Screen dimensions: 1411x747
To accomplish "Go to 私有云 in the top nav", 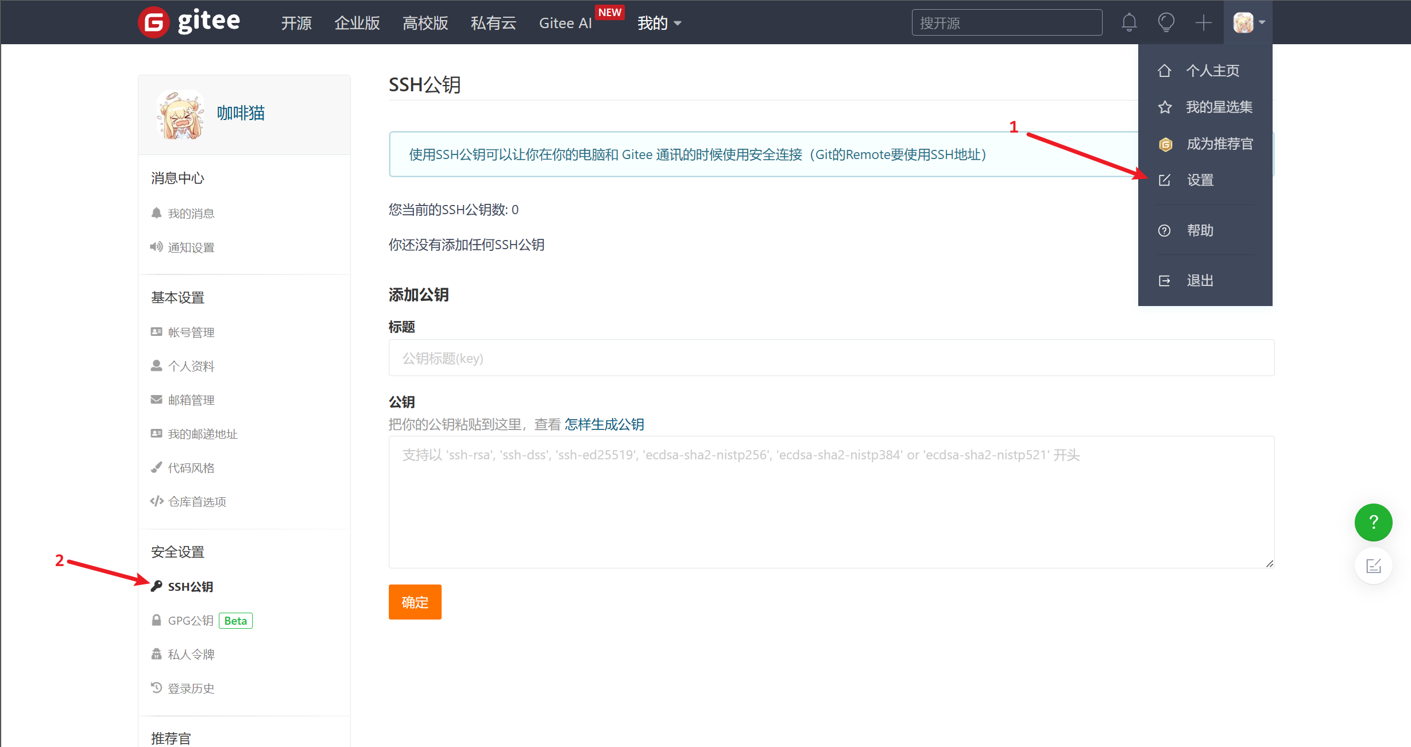I will [x=493, y=23].
